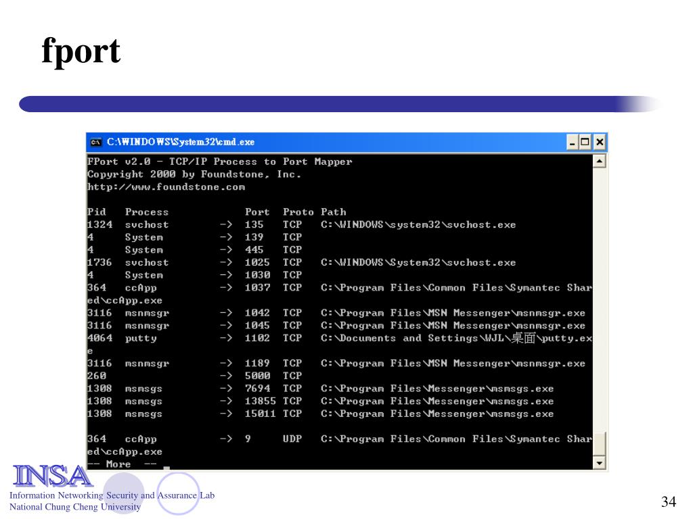Image resolution: width=693 pixels, height=519 pixels.
Task: Click port 13855 in the msmsgs row
Action: 261,401
